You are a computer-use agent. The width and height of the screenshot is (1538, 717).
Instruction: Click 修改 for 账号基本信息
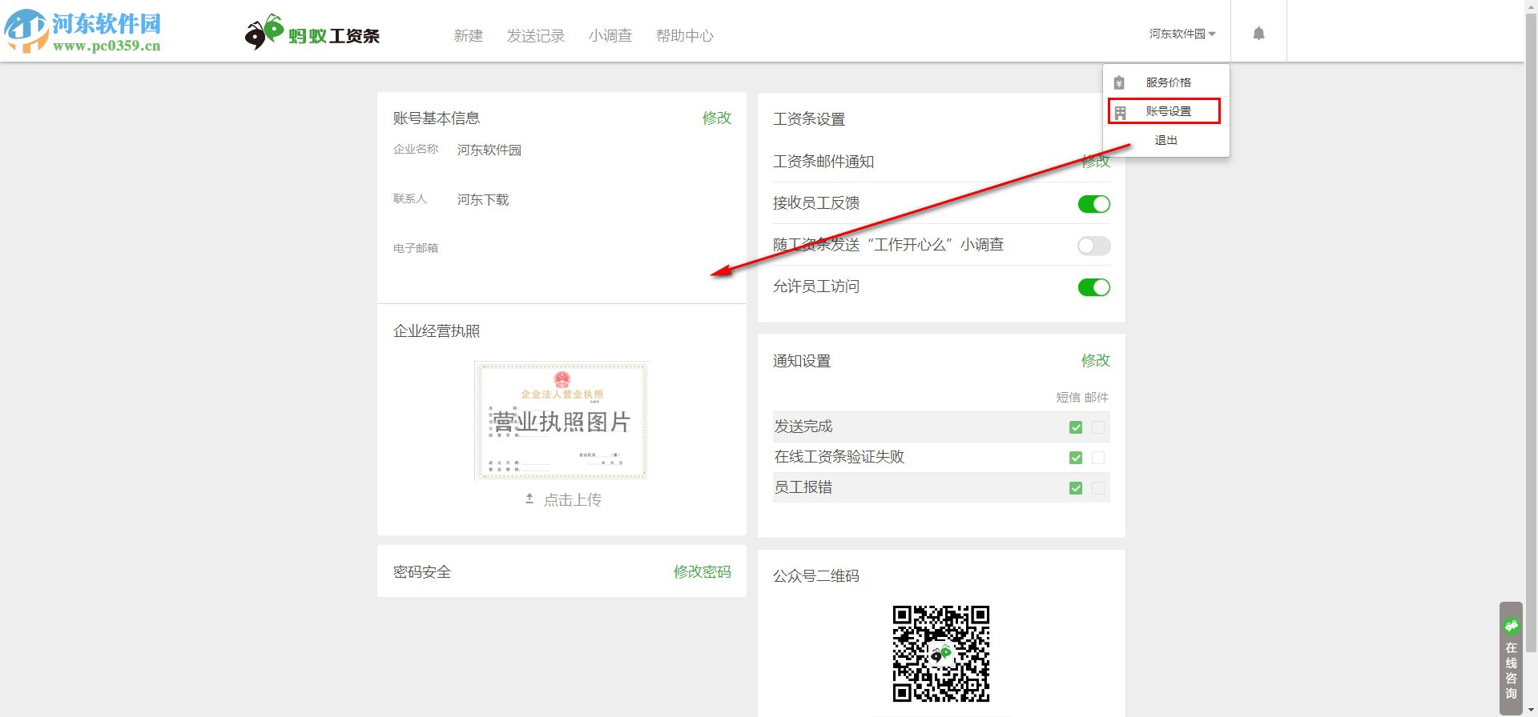click(717, 118)
